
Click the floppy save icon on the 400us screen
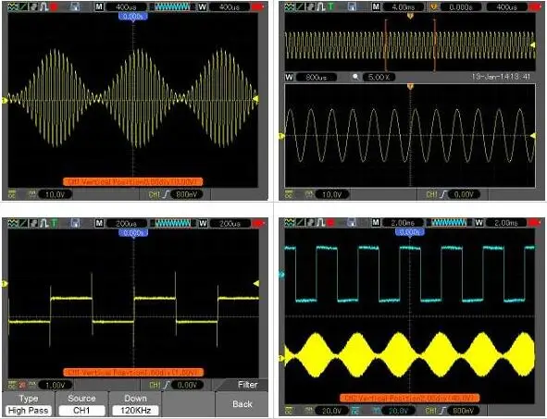tap(75, 6)
